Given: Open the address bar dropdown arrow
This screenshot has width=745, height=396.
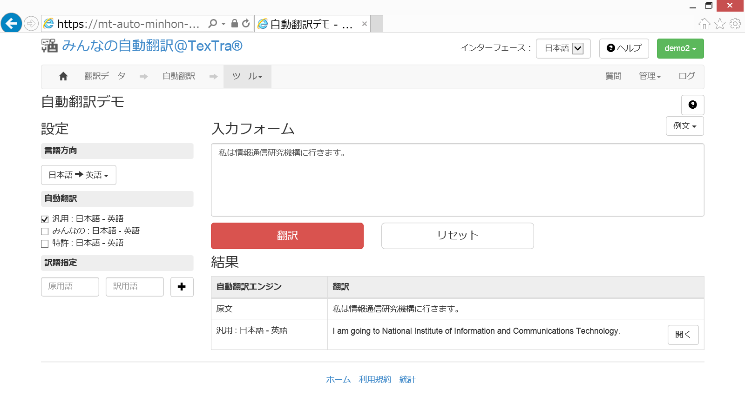Looking at the screenshot, I should click(223, 24).
